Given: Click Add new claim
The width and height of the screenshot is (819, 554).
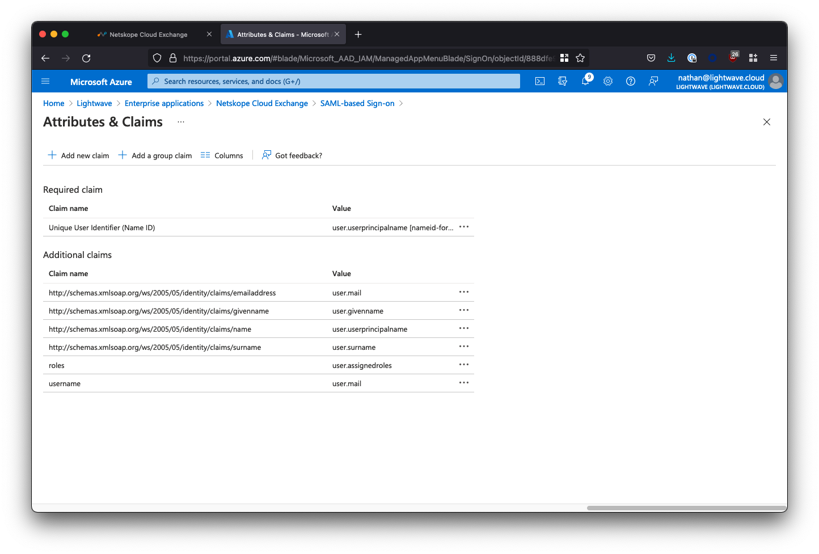Looking at the screenshot, I should (x=79, y=155).
